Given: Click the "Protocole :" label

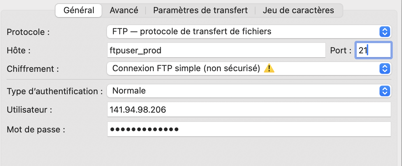Looking at the screenshot, I should pyautogui.click(x=28, y=32).
